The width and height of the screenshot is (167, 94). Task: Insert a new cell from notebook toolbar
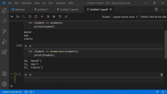click(x=42, y=17)
